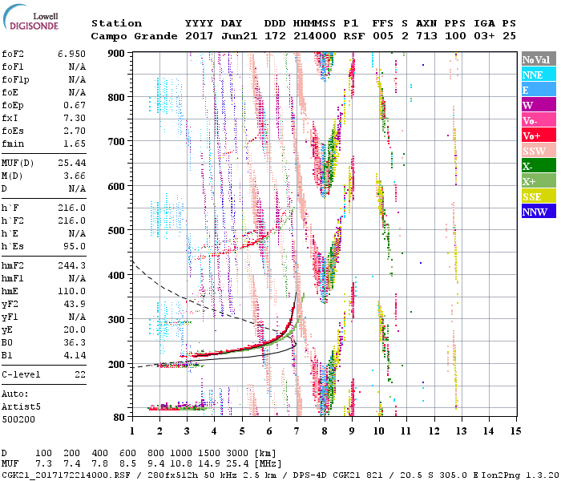Click the NoVal gray legend swatch
Screen dimensions: 561x481
pos(539,59)
